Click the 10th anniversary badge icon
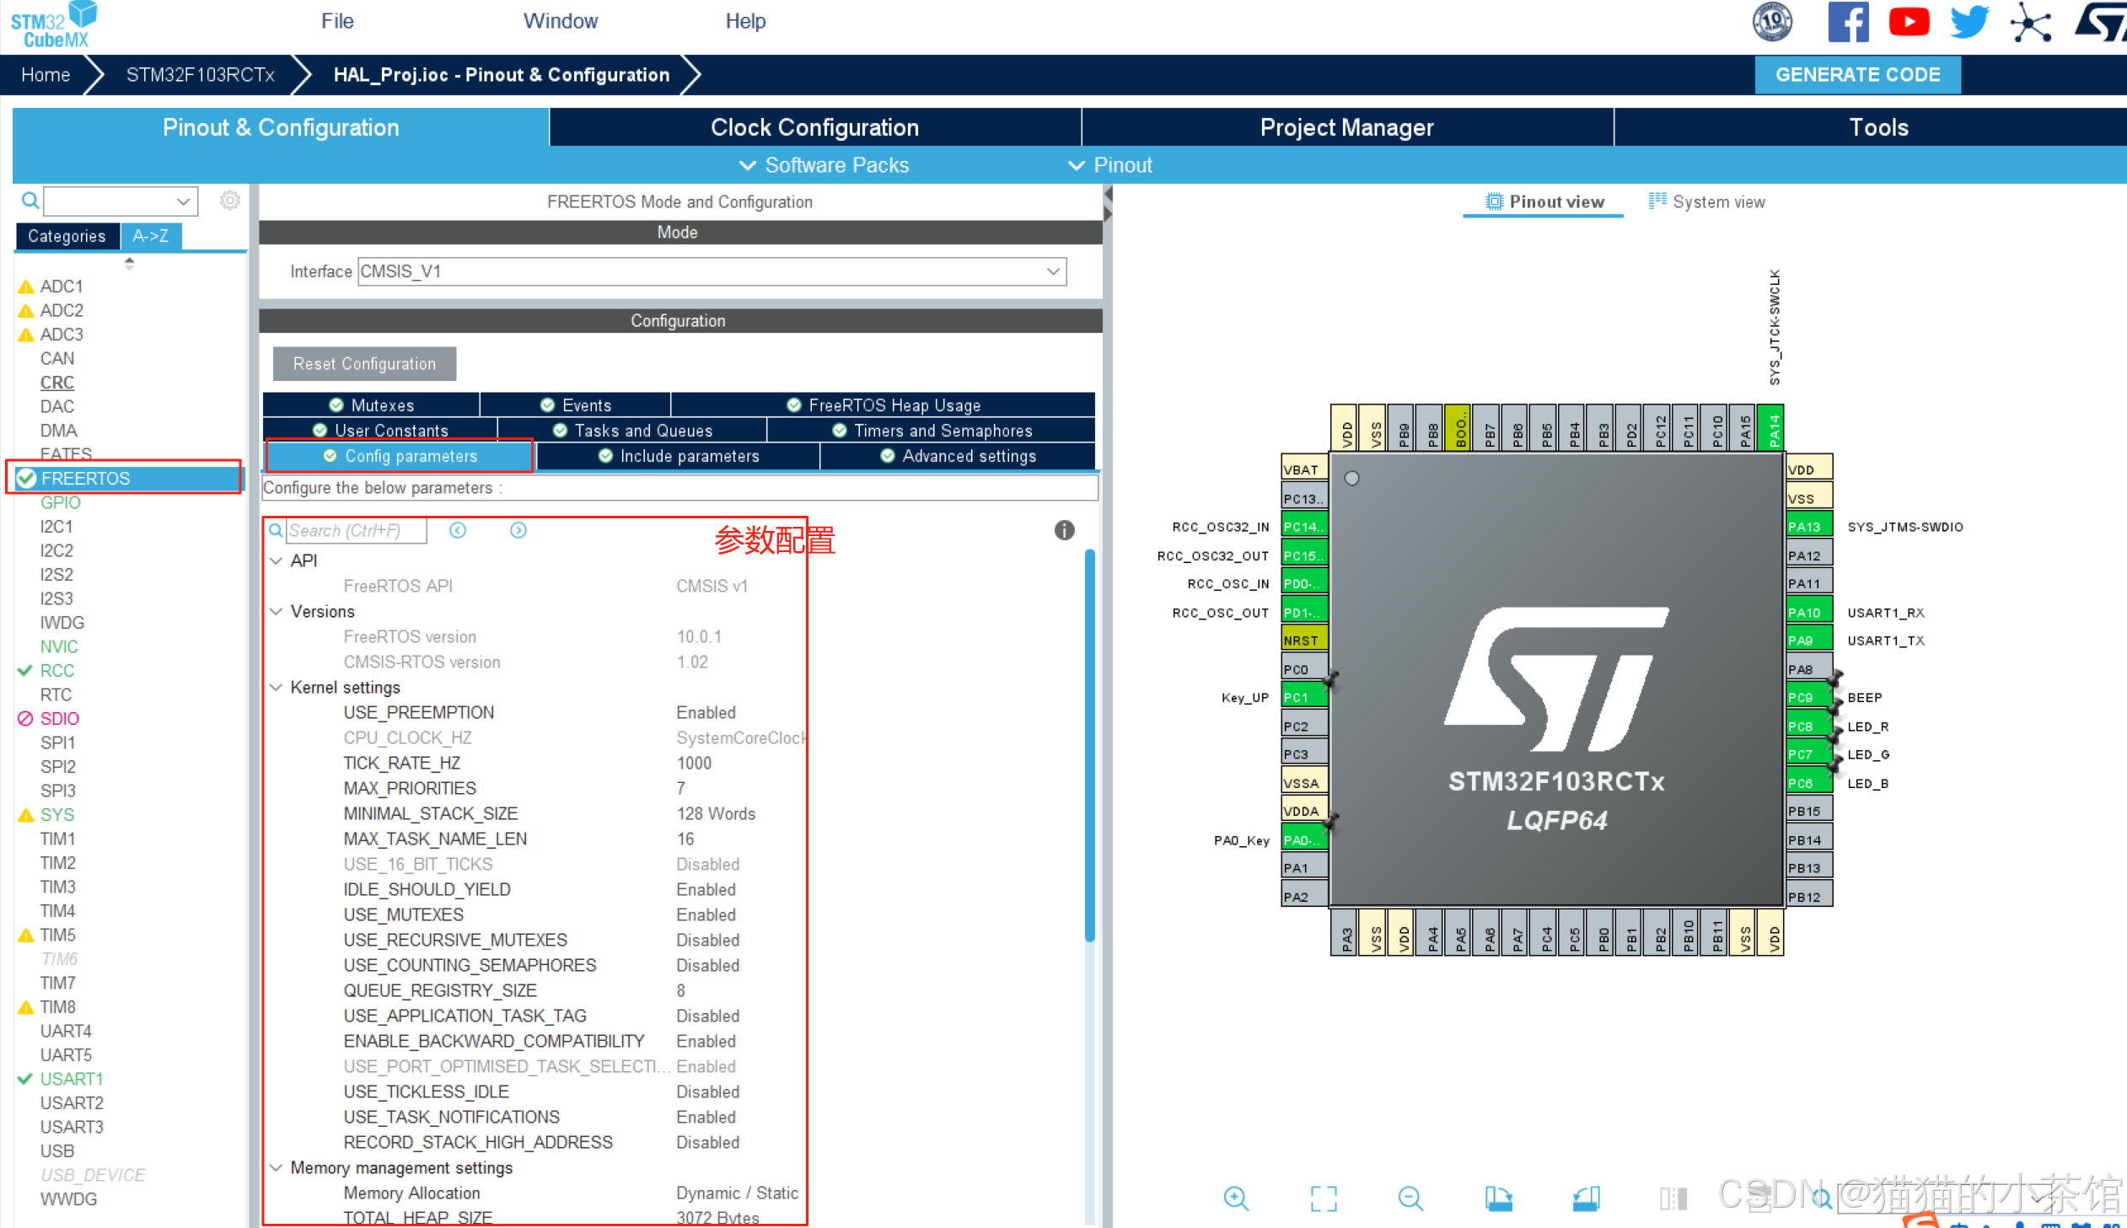Image resolution: width=2127 pixels, height=1228 pixels. (x=1773, y=21)
